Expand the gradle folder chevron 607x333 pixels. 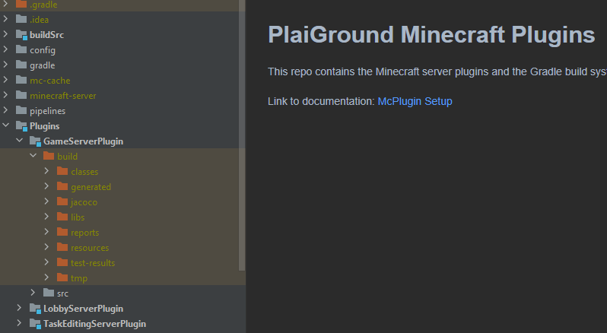[5, 64]
